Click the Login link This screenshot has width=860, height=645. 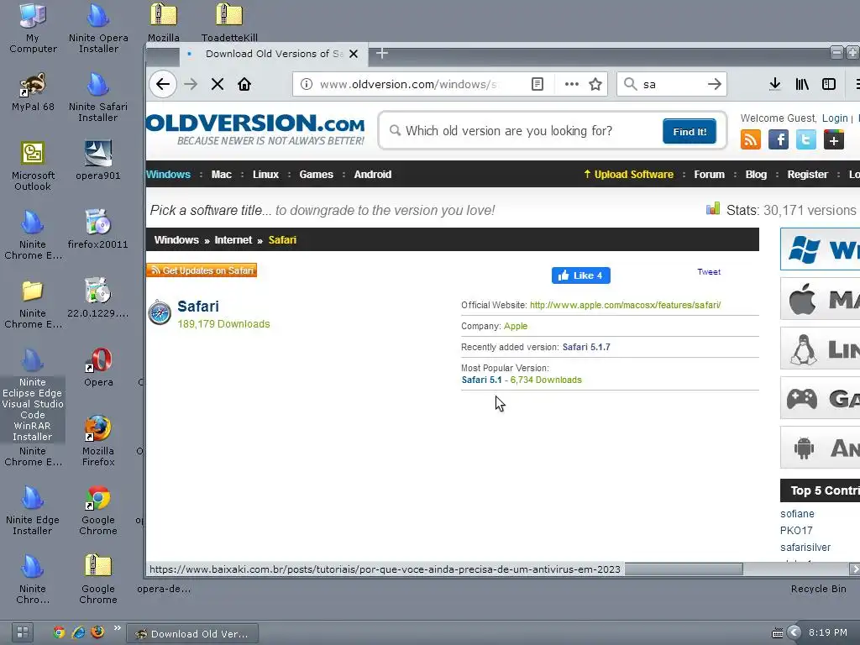[x=835, y=118]
